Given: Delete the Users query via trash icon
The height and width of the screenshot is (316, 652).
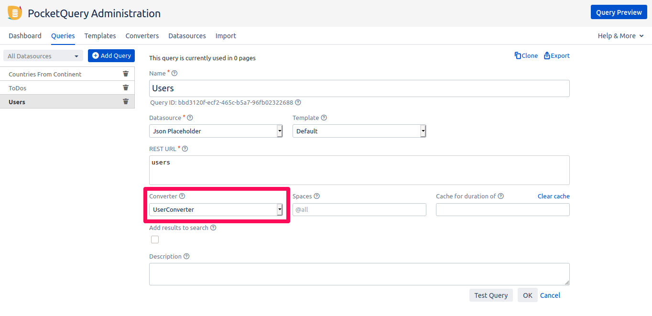Looking at the screenshot, I should tap(126, 101).
